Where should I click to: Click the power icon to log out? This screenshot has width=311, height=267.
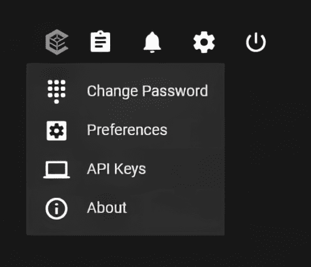(256, 42)
